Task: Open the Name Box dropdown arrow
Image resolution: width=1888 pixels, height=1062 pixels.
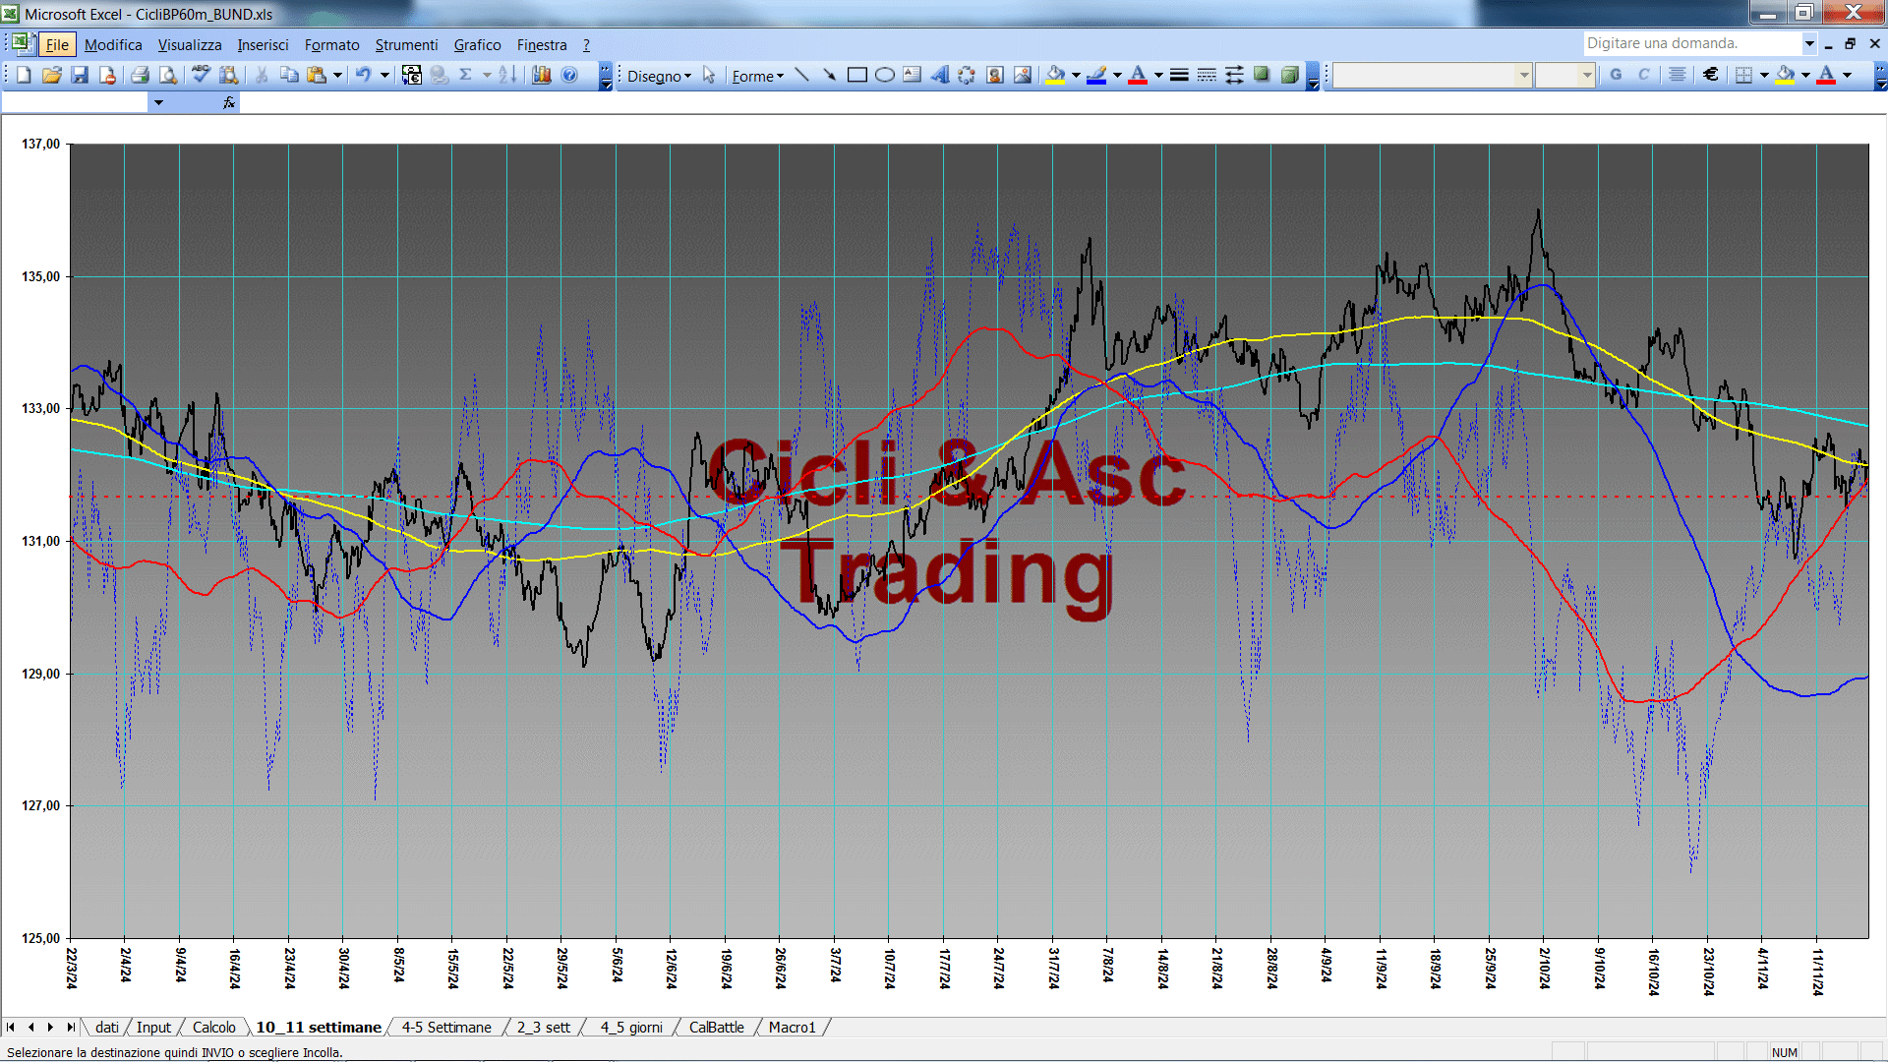Action: coord(158,102)
